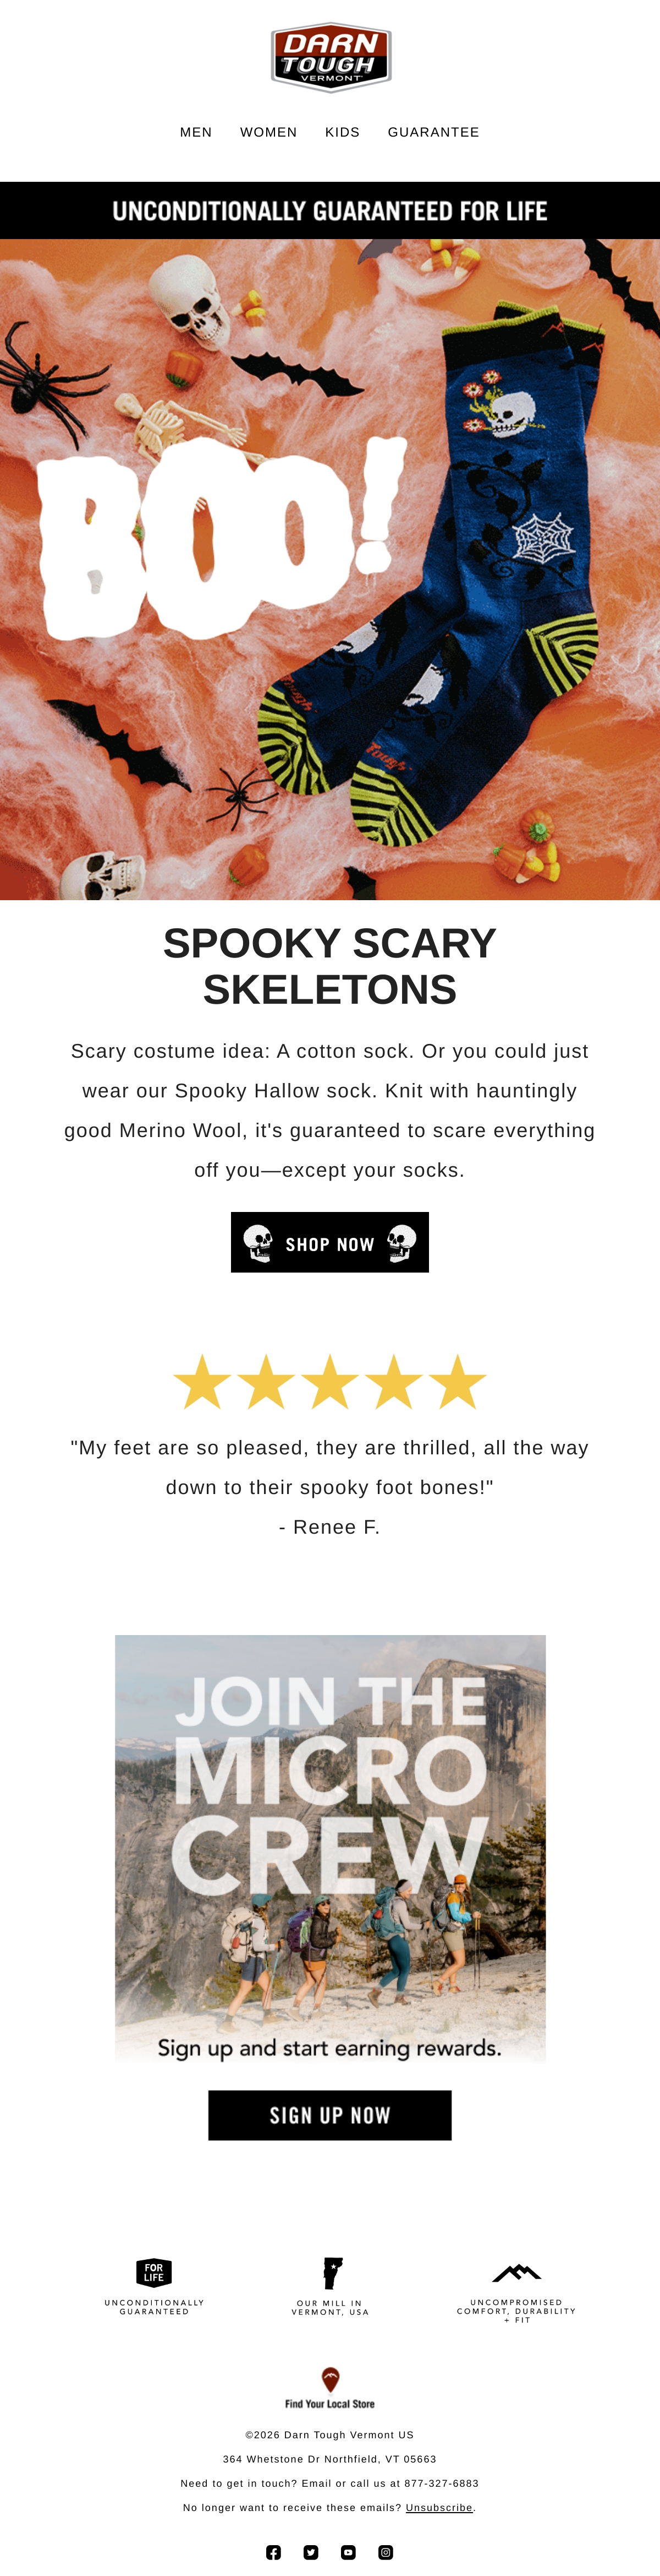Click the mountain comfort durability icon
The width and height of the screenshot is (660, 2576).
pyautogui.click(x=516, y=2273)
